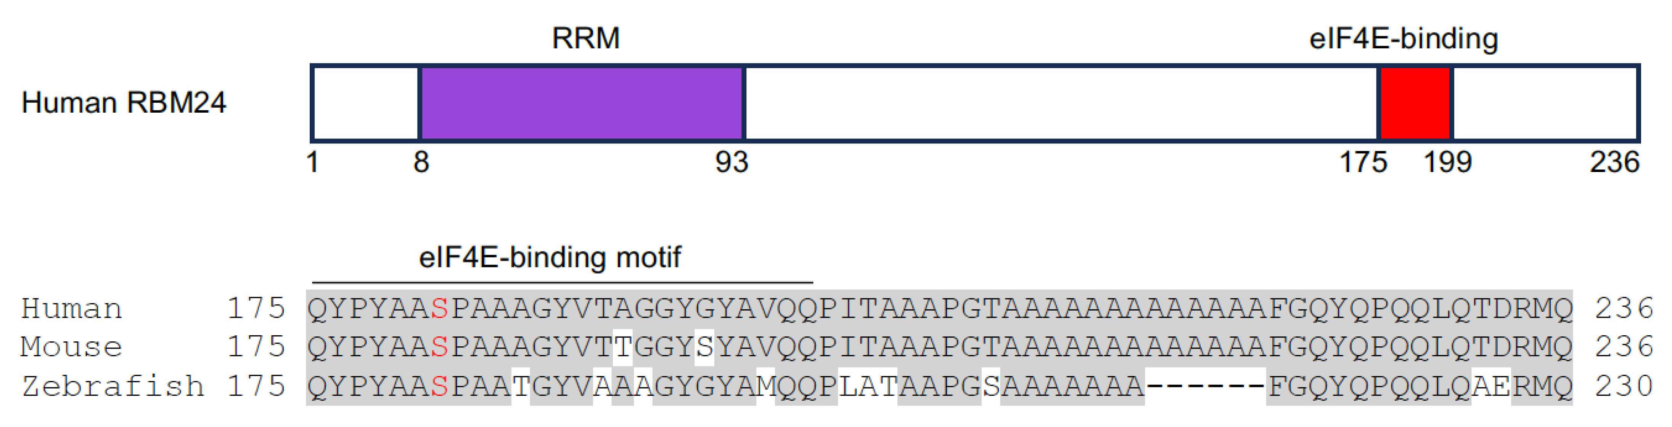
Task: Click the end number 230 on the Zebrafish row
Action: [1624, 386]
